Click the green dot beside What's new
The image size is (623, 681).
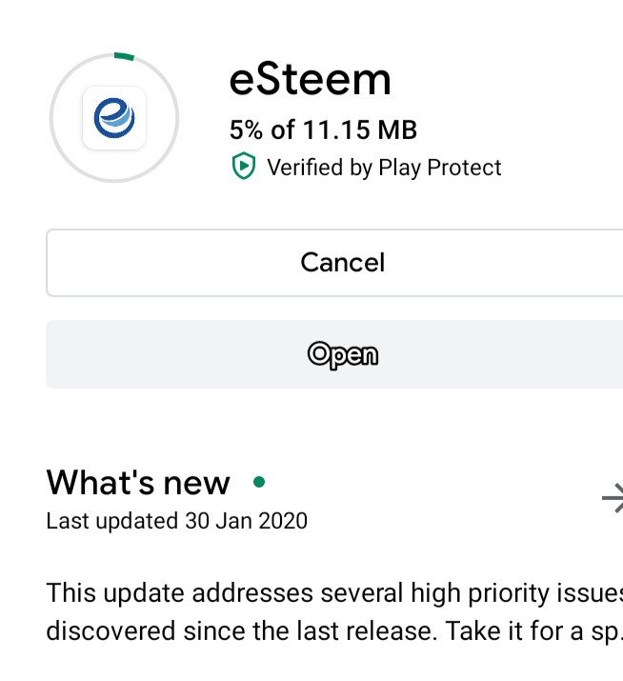click(259, 482)
